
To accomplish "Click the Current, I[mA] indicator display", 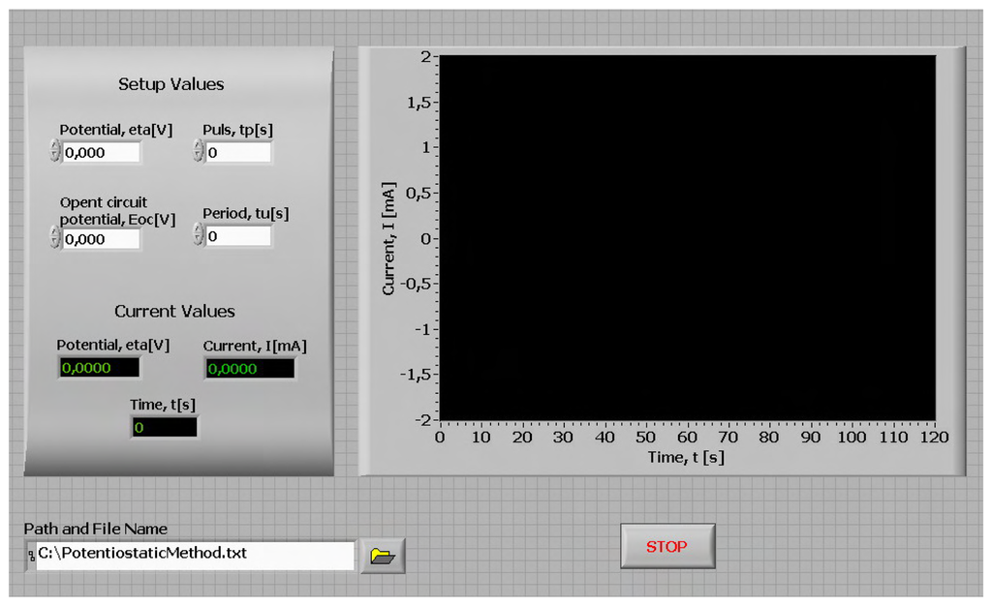I will tap(250, 368).
